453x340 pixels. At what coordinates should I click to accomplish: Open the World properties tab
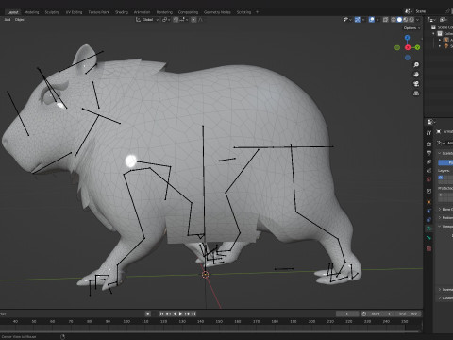tap(428, 179)
